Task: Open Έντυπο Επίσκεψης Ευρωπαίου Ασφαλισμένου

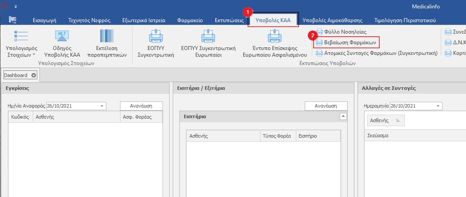Action: point(275,37)
